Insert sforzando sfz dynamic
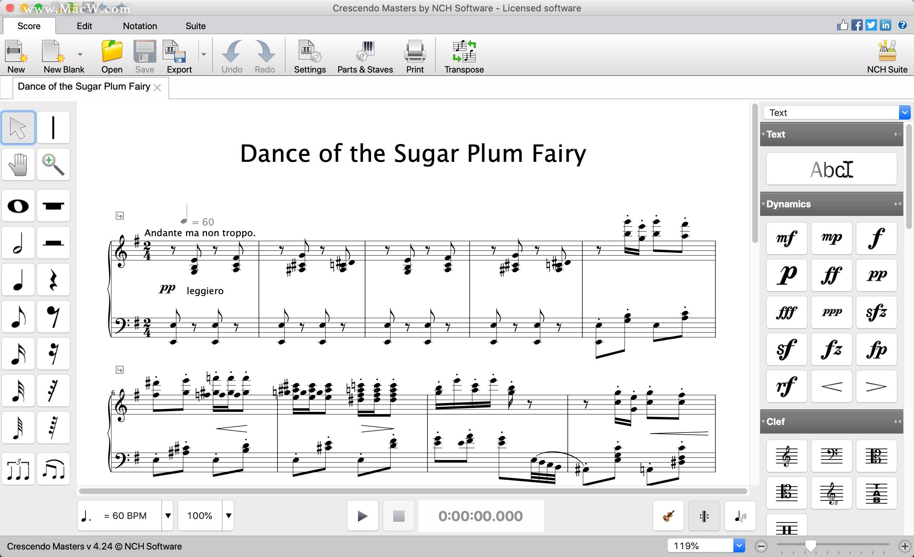 (876, 312)
